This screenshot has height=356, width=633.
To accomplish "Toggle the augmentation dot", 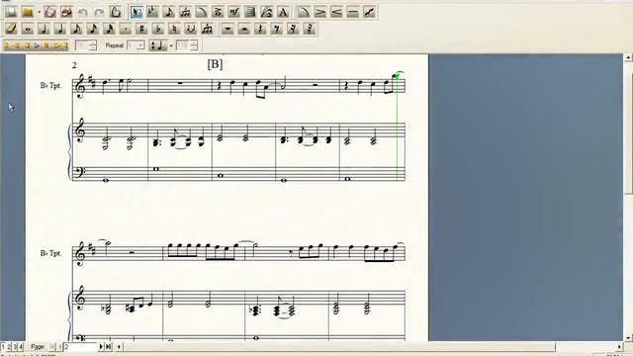I will (126, 29).
